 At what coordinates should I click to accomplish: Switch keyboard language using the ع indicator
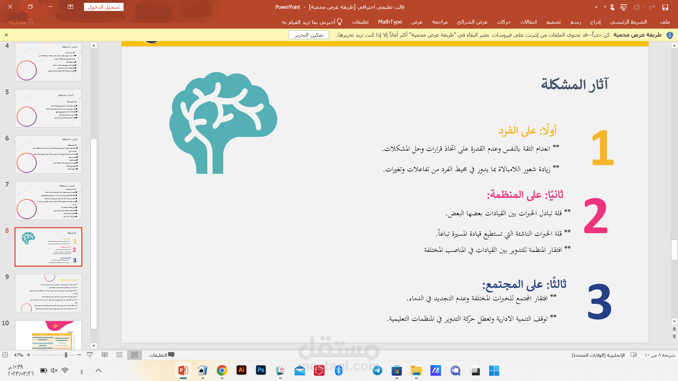(x=82, y=371)
